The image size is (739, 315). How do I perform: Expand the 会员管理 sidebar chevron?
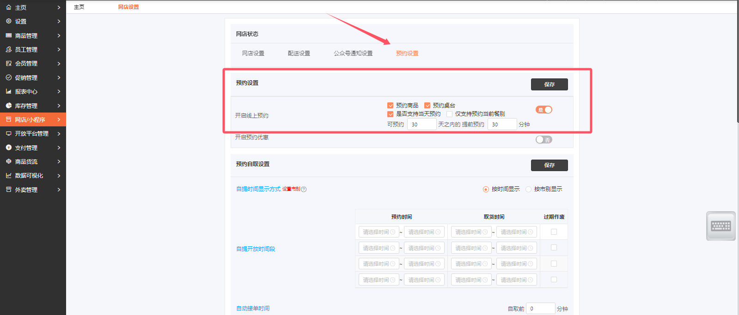[59, 64]
